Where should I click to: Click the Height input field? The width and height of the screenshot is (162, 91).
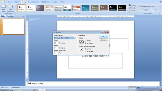coord(56,48)
